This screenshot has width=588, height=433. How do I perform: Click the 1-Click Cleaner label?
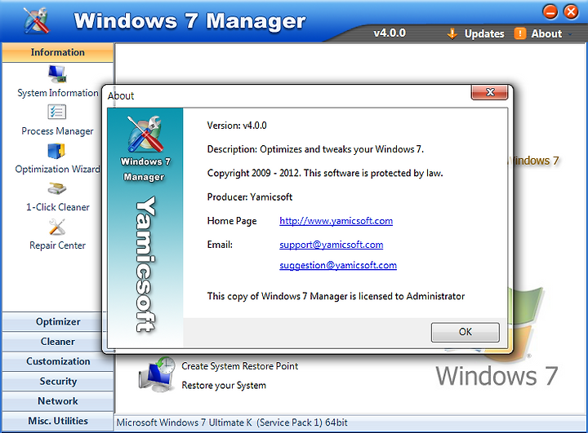point(58,207)
